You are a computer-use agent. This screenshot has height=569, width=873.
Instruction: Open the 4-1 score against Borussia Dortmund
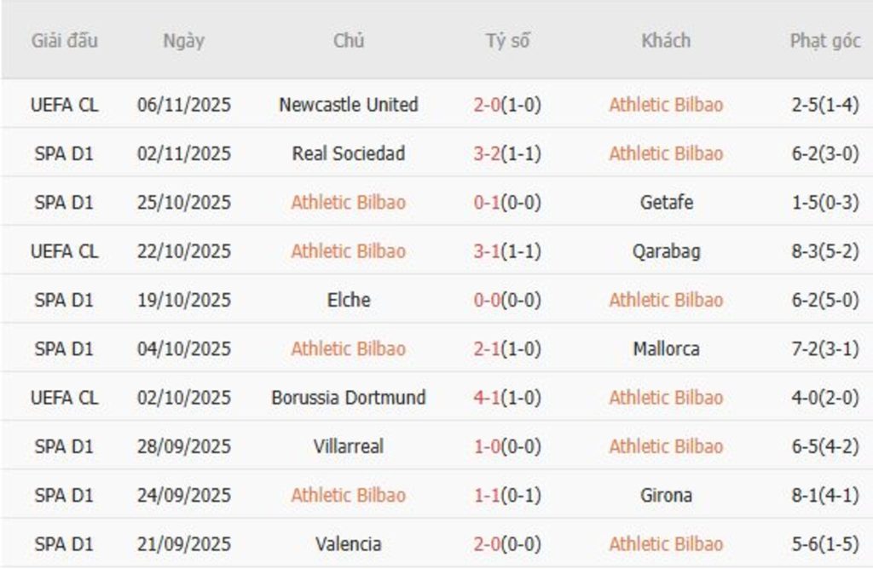click(x=487, y=398)
